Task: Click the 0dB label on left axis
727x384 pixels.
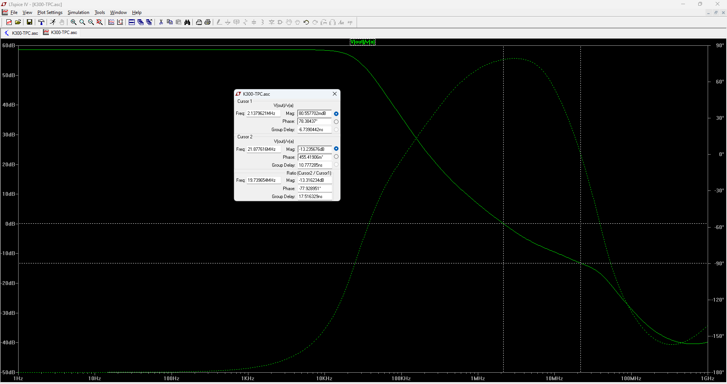Action: click(x=10, y=224)
